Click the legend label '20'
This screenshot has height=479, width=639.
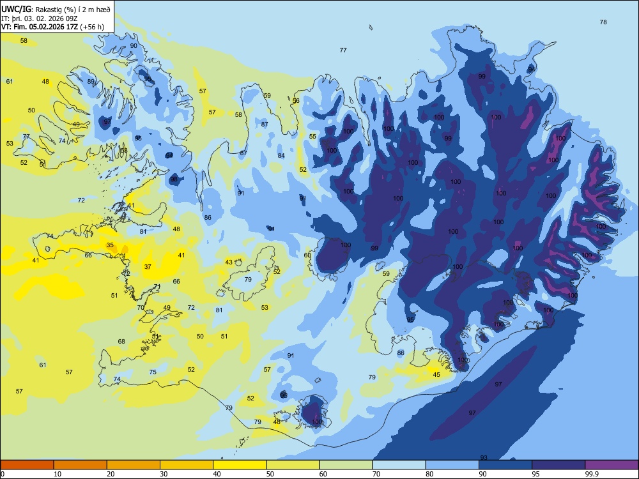tap(111, 474)
